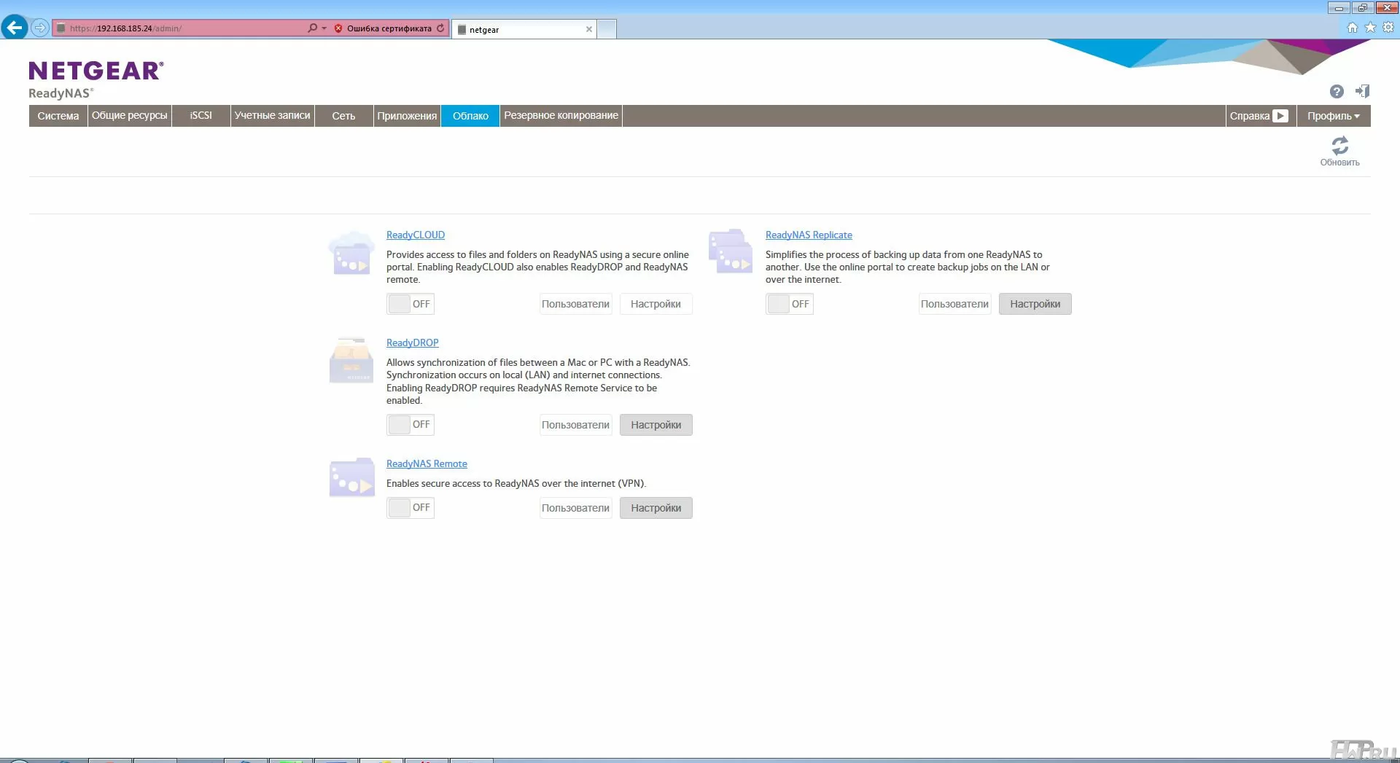Open browser home page icon
1400x763 pixels.
tap(1352, 28)
